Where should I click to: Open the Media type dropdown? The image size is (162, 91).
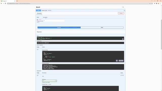[49, 81]
